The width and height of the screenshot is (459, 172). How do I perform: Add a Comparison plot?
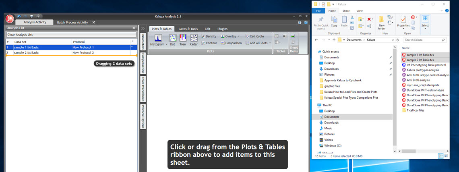pos(231,43)
